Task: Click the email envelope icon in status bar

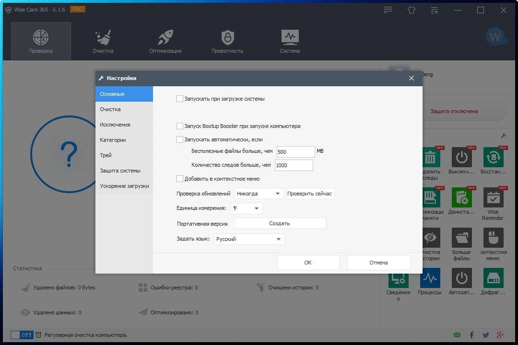Action: pyautogui.click(x=457, y=335)
